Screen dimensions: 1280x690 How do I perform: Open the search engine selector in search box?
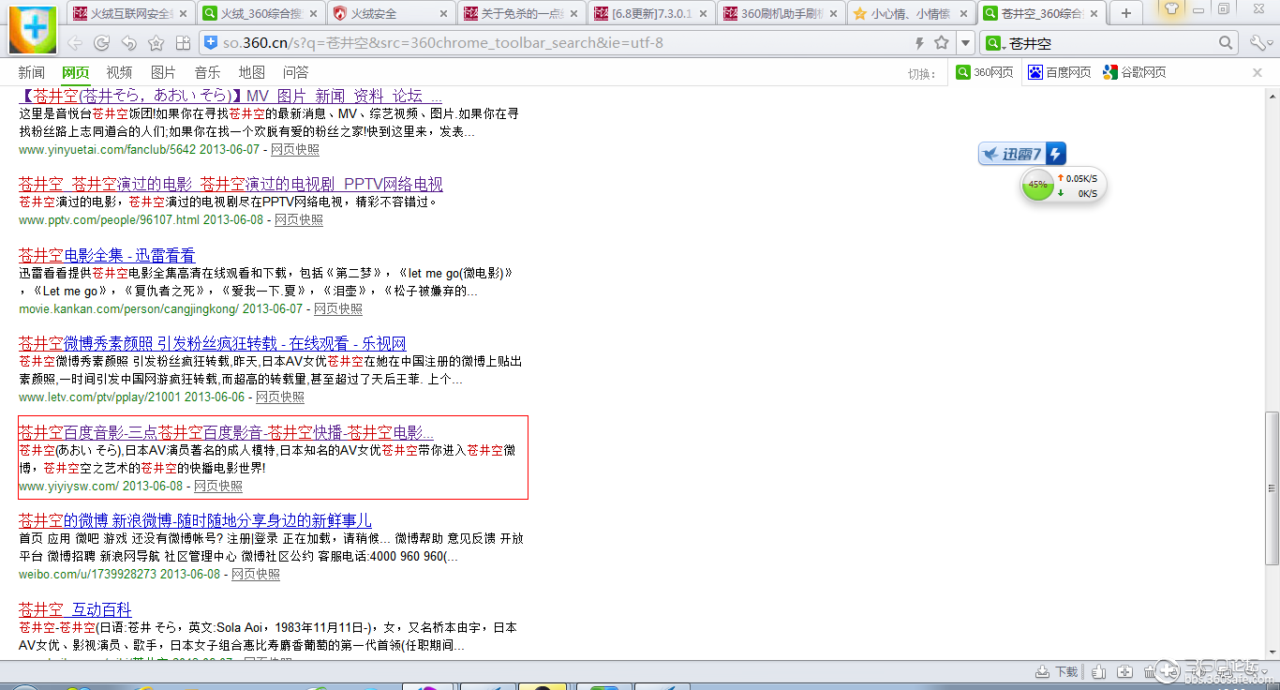point(995,43)
